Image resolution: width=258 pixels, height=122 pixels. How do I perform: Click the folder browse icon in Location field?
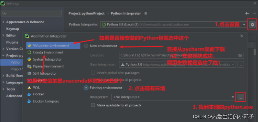(240, 55)
